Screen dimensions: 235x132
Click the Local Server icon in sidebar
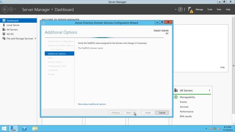point(4,25)
